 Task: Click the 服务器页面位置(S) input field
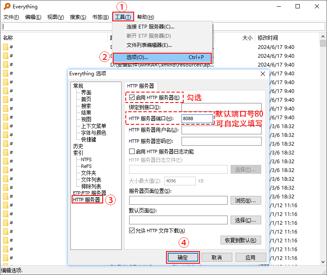[x=178, y=200]
